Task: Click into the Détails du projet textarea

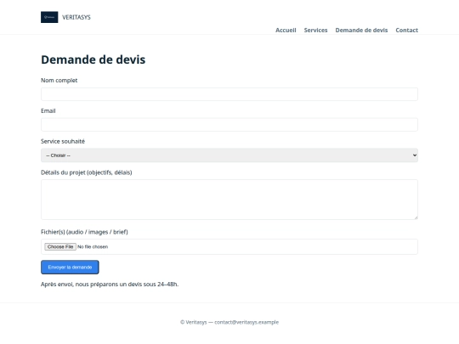Action: (229, 200)
